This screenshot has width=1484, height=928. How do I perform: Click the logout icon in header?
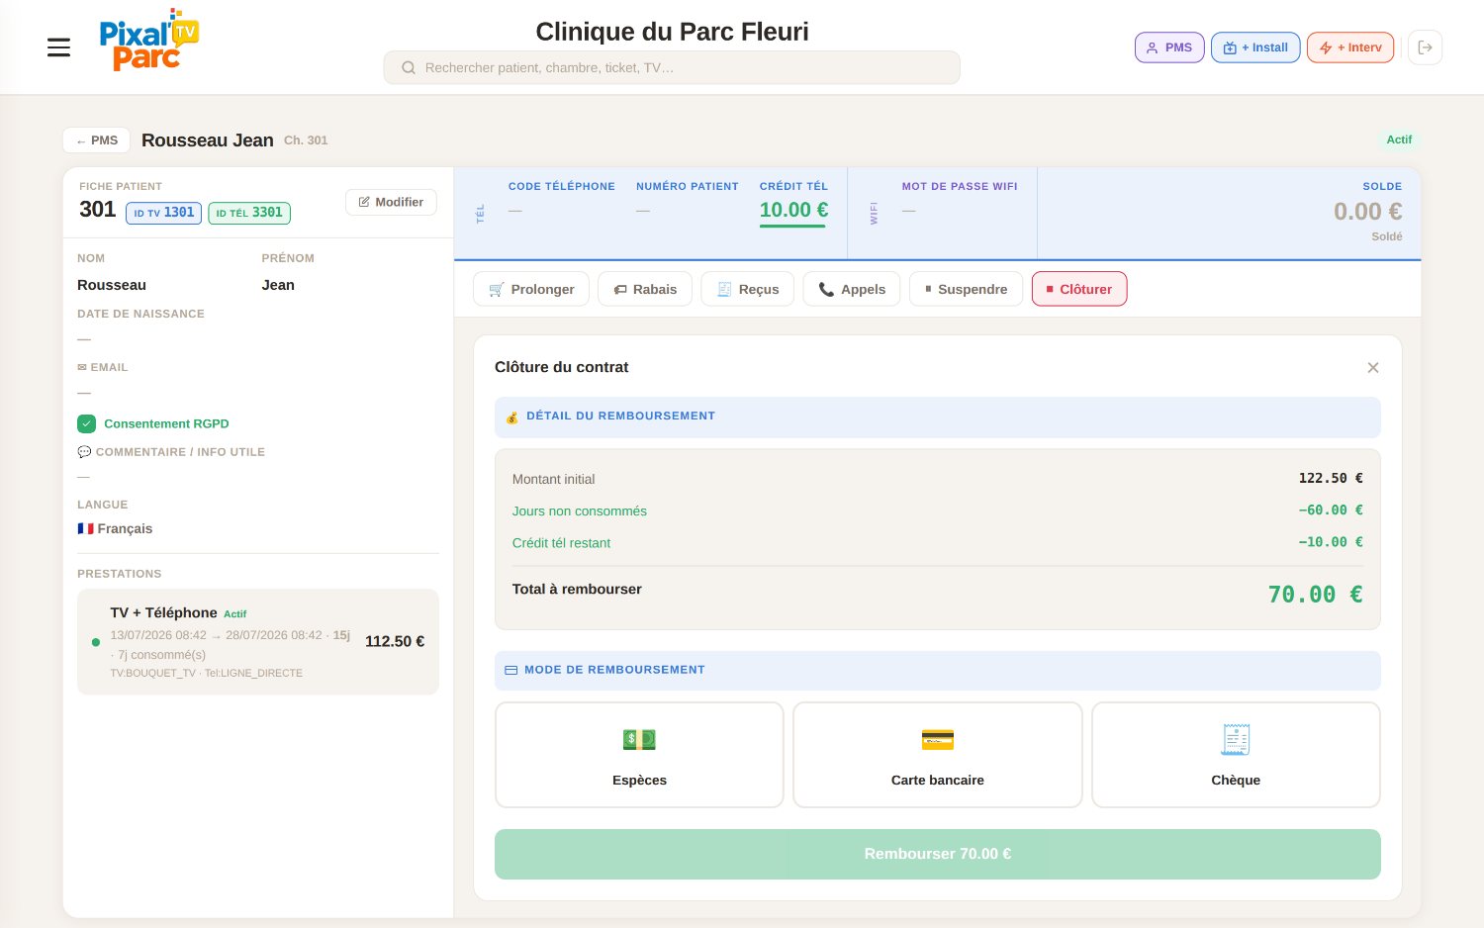tap(1425, 47)
